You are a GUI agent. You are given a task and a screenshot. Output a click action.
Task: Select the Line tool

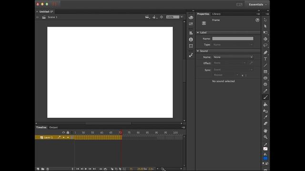265,66
